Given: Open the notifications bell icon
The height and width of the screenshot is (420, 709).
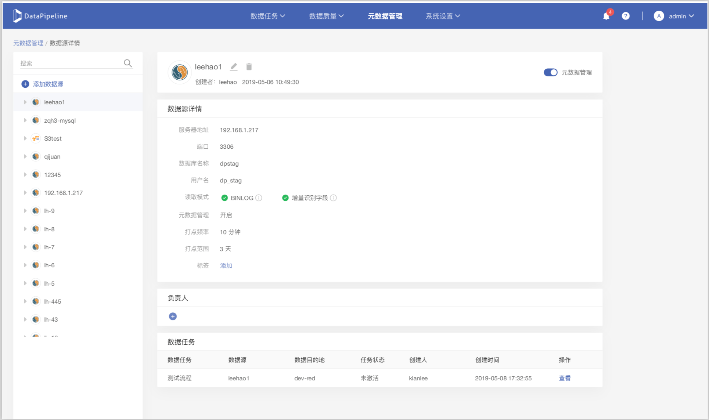Looking at the screenshot, I should tap(606, 16).
